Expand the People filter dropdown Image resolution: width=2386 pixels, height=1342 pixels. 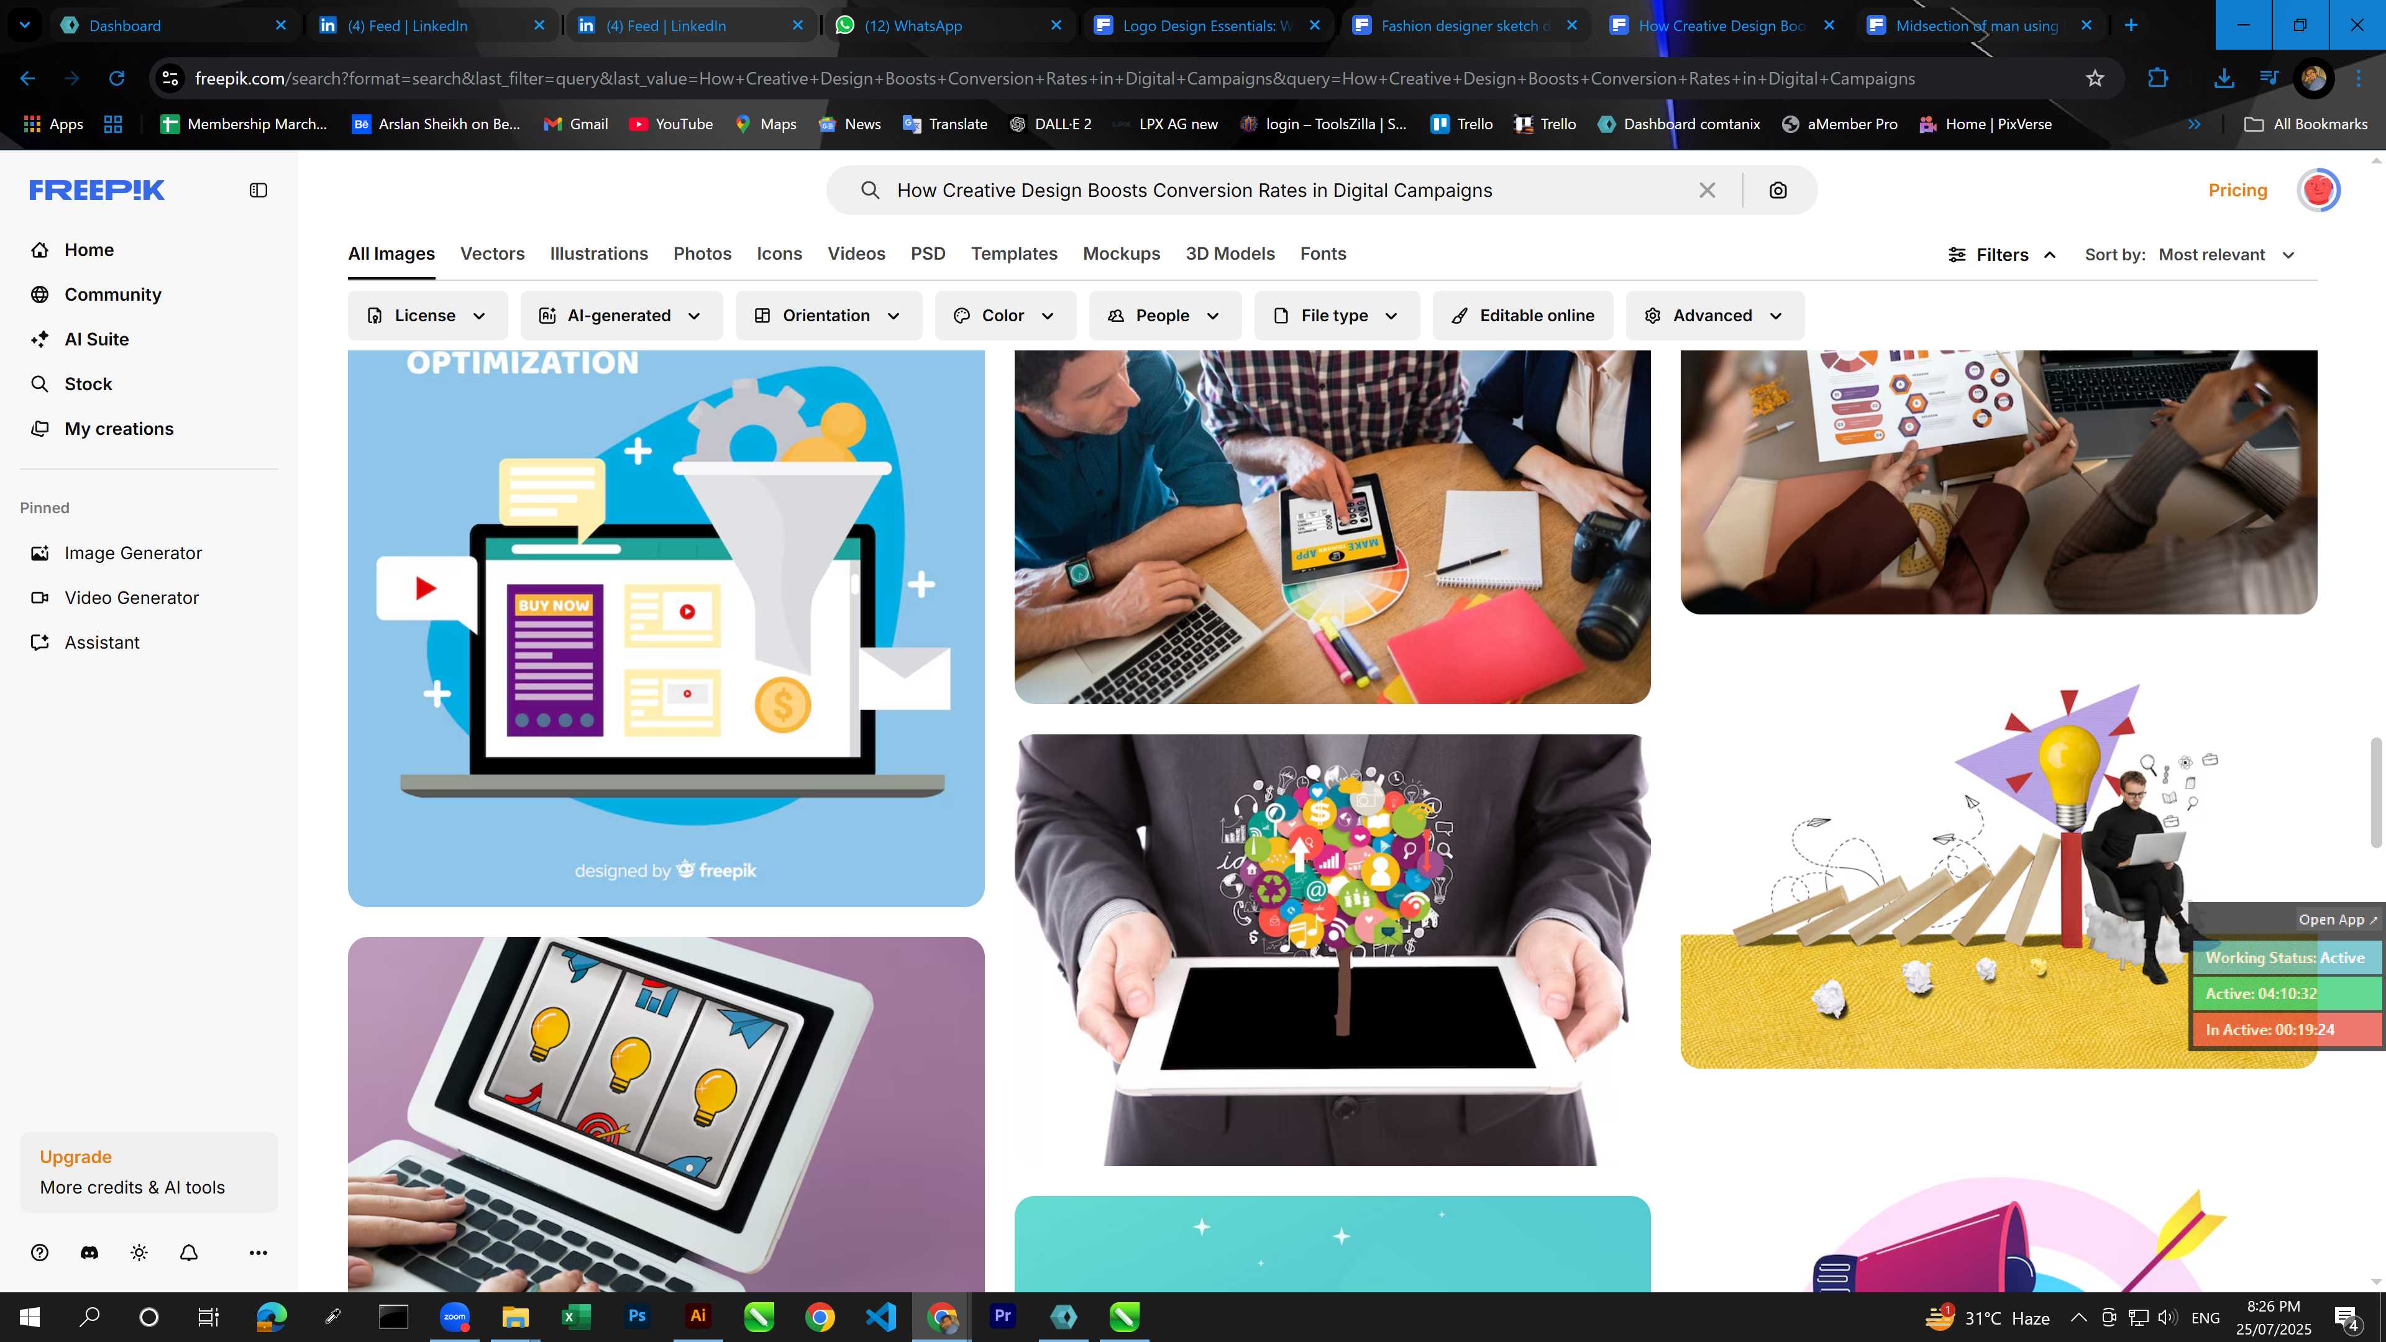[x=1165, y=316]
